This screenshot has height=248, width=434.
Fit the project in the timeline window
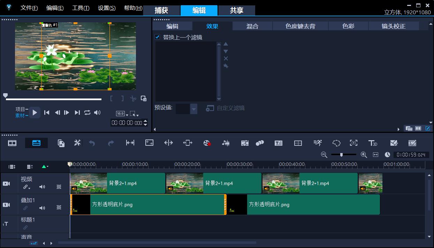tap(375, 155)
